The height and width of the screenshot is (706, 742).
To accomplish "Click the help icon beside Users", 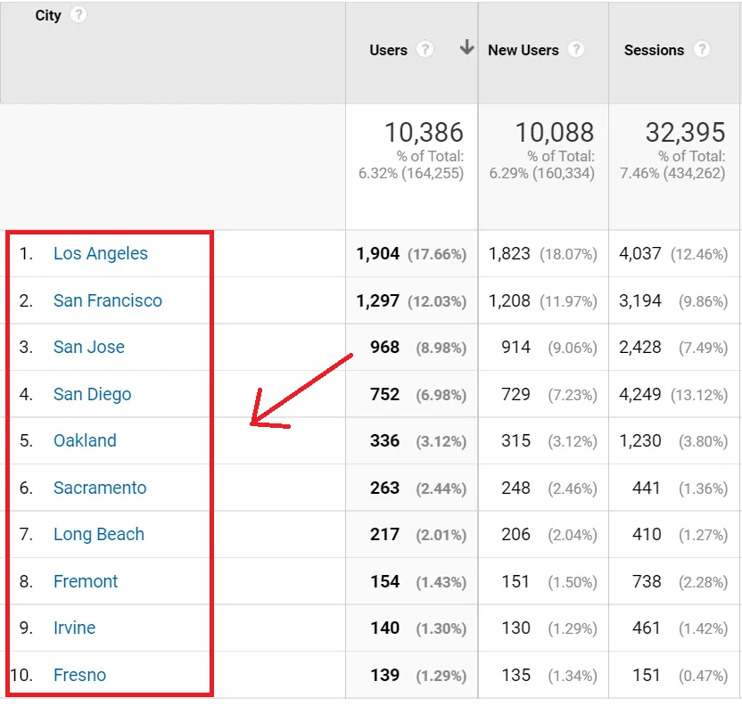I will (x=425, y=50).
